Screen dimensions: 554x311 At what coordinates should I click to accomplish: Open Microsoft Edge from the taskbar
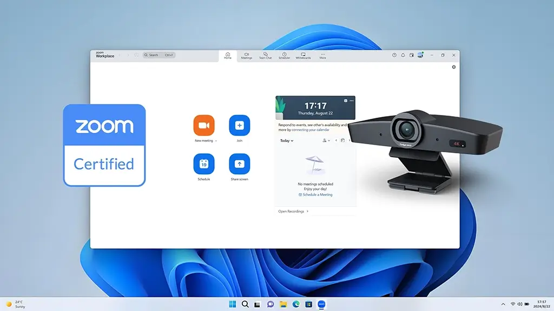[296, 305]
